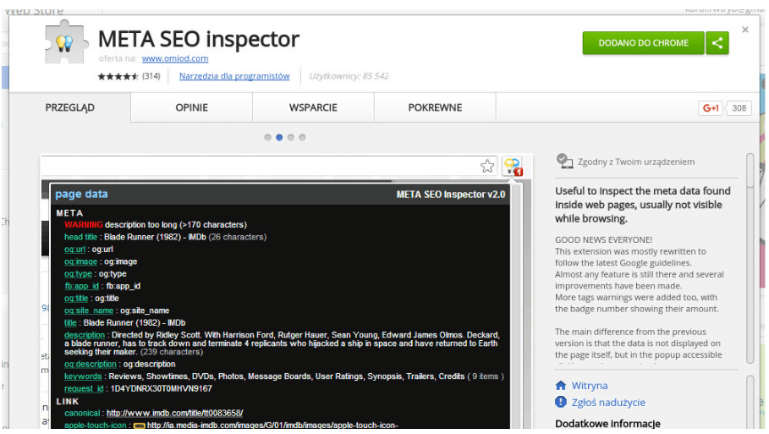Viewport: 769px width, 434px height.
Task: Close the extension details dialog
Action: (x=745, y=30)
